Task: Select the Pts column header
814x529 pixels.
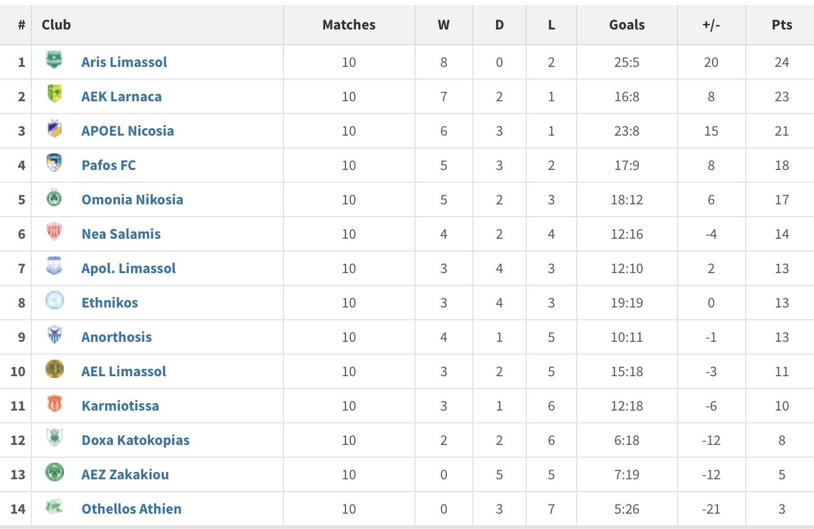Action: click(x=782, y=25)
